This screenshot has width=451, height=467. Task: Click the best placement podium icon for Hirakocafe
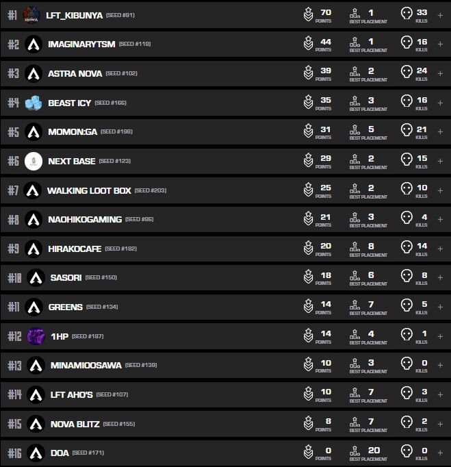pos(355,248)
